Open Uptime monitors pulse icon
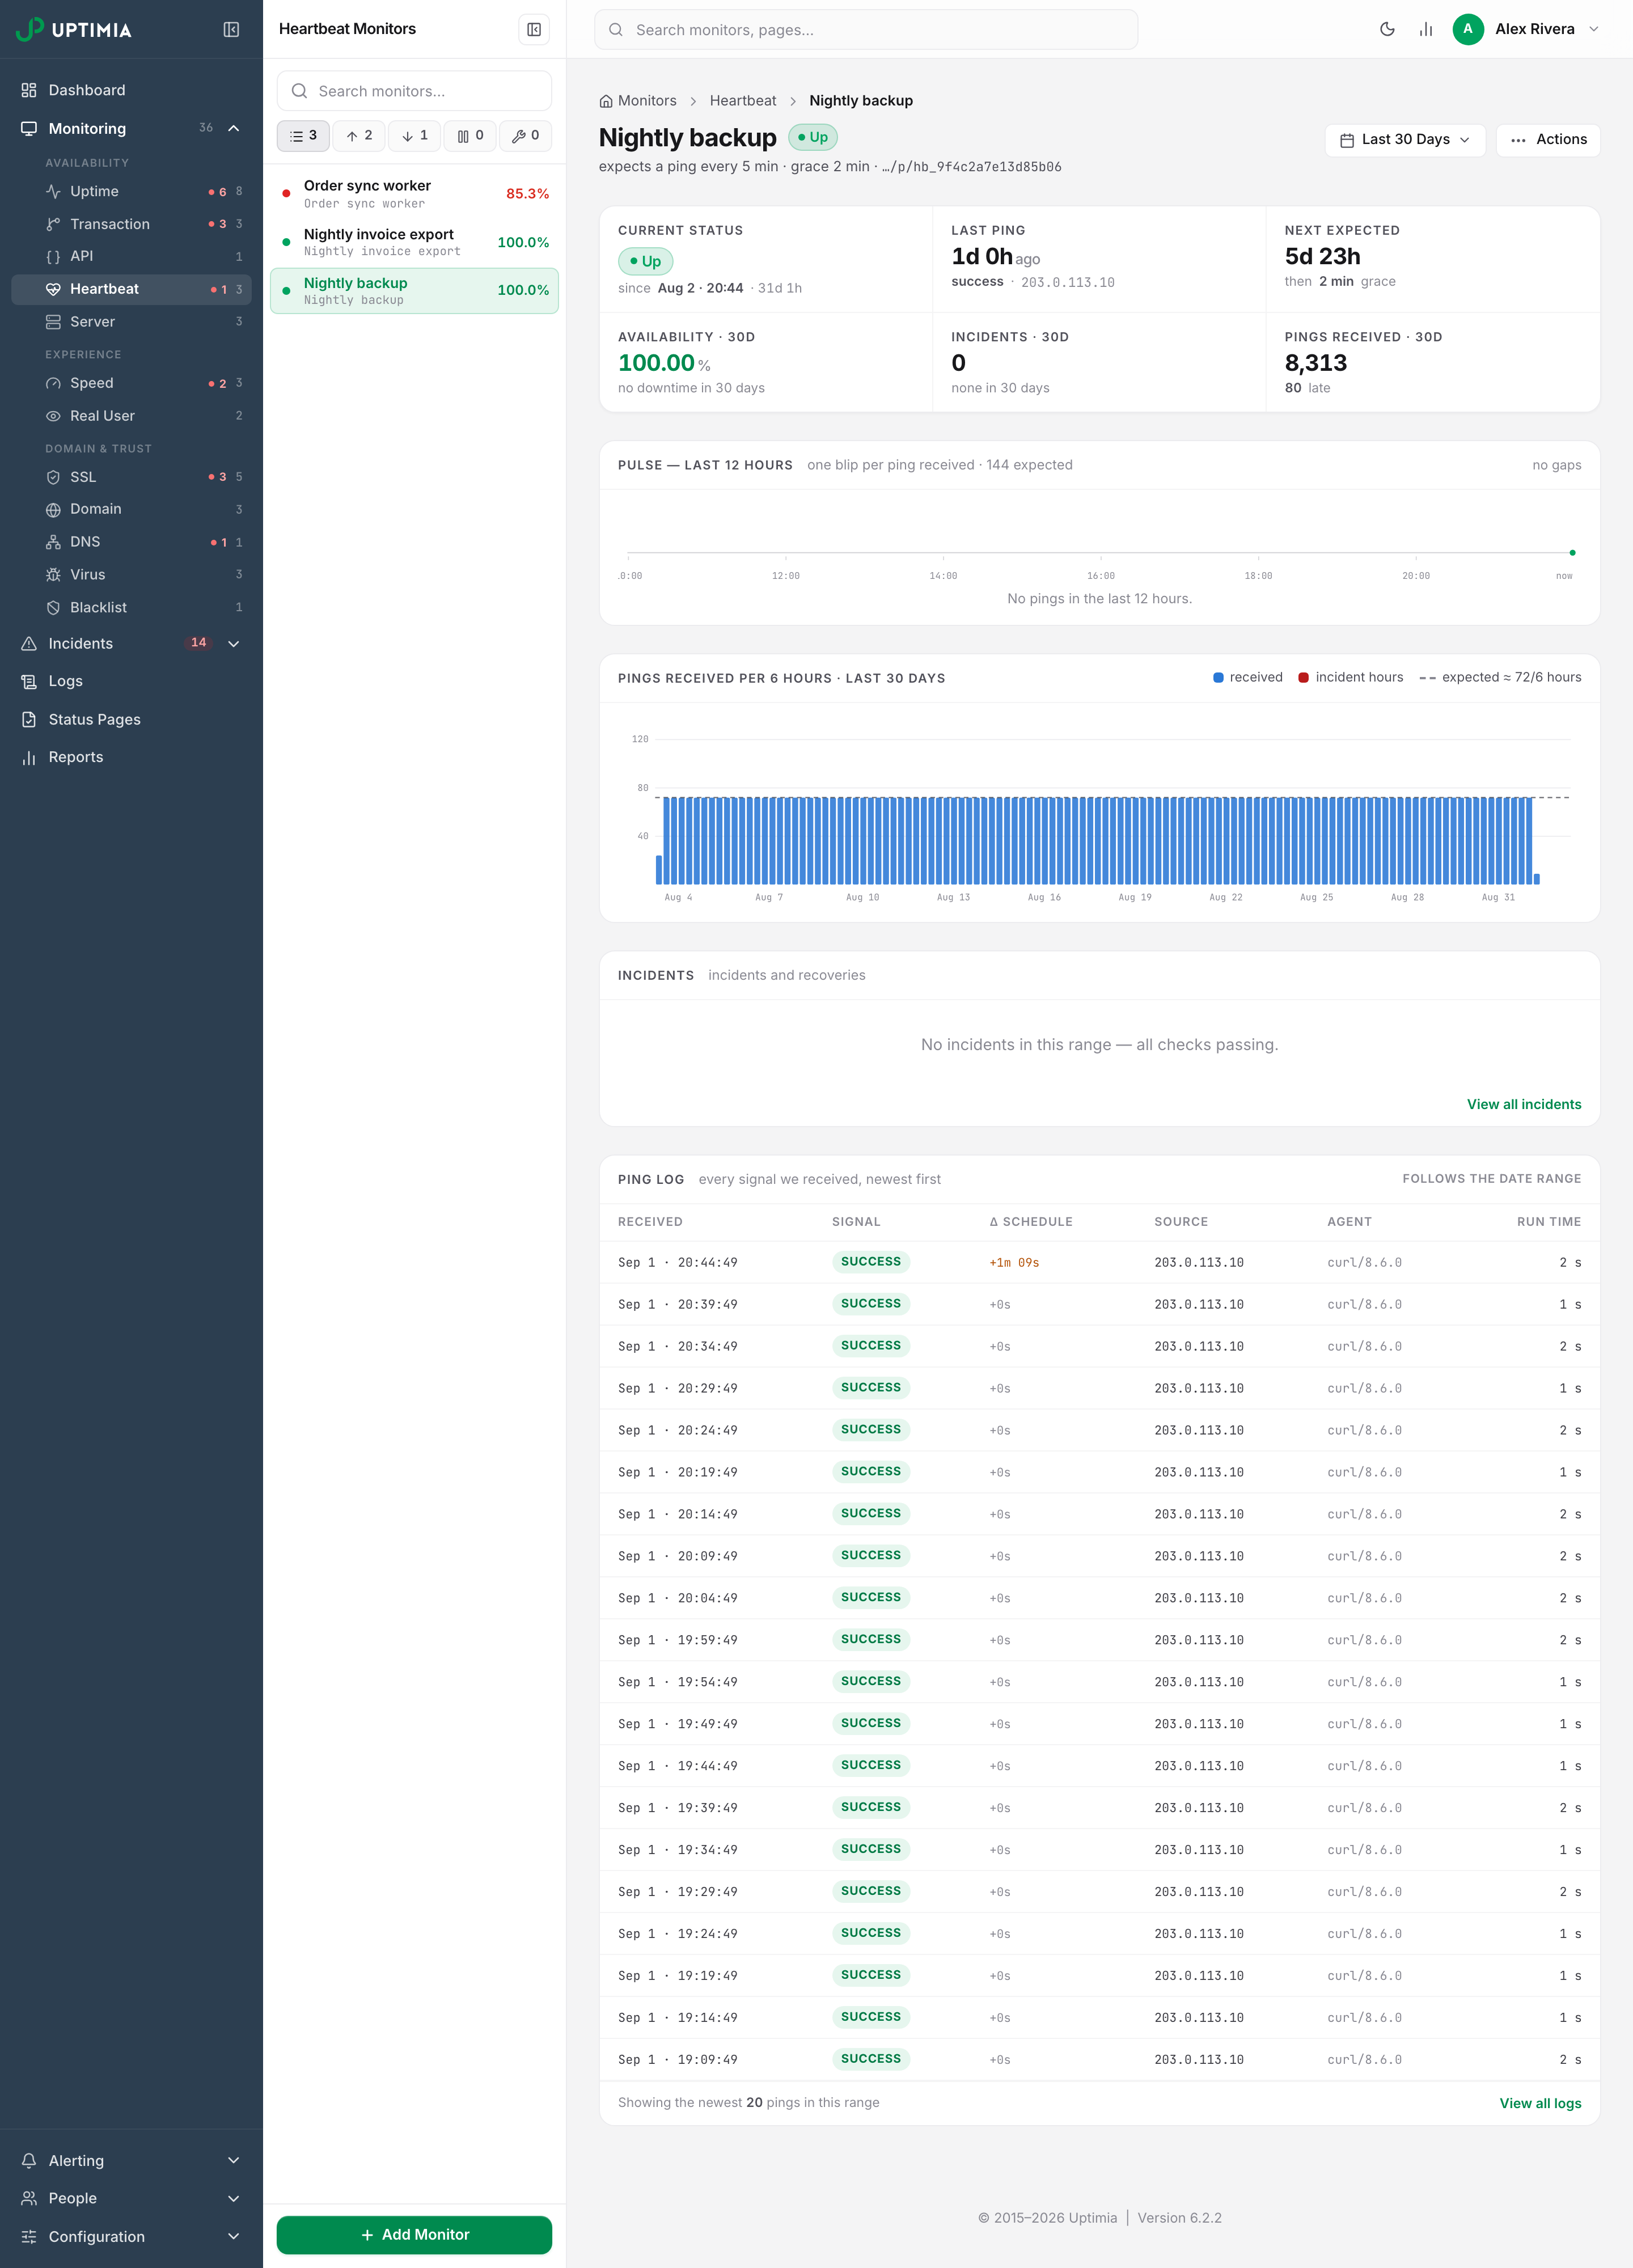1633x2268 pixels. pos(53,191)
